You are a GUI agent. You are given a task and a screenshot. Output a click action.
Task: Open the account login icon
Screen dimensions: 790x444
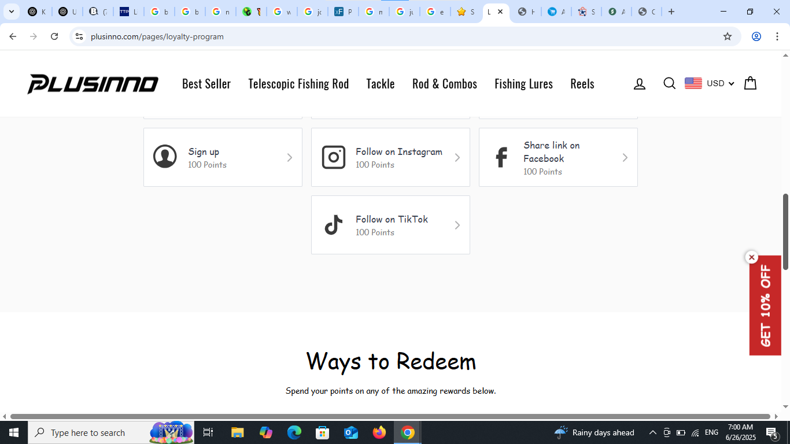point(639,84)
